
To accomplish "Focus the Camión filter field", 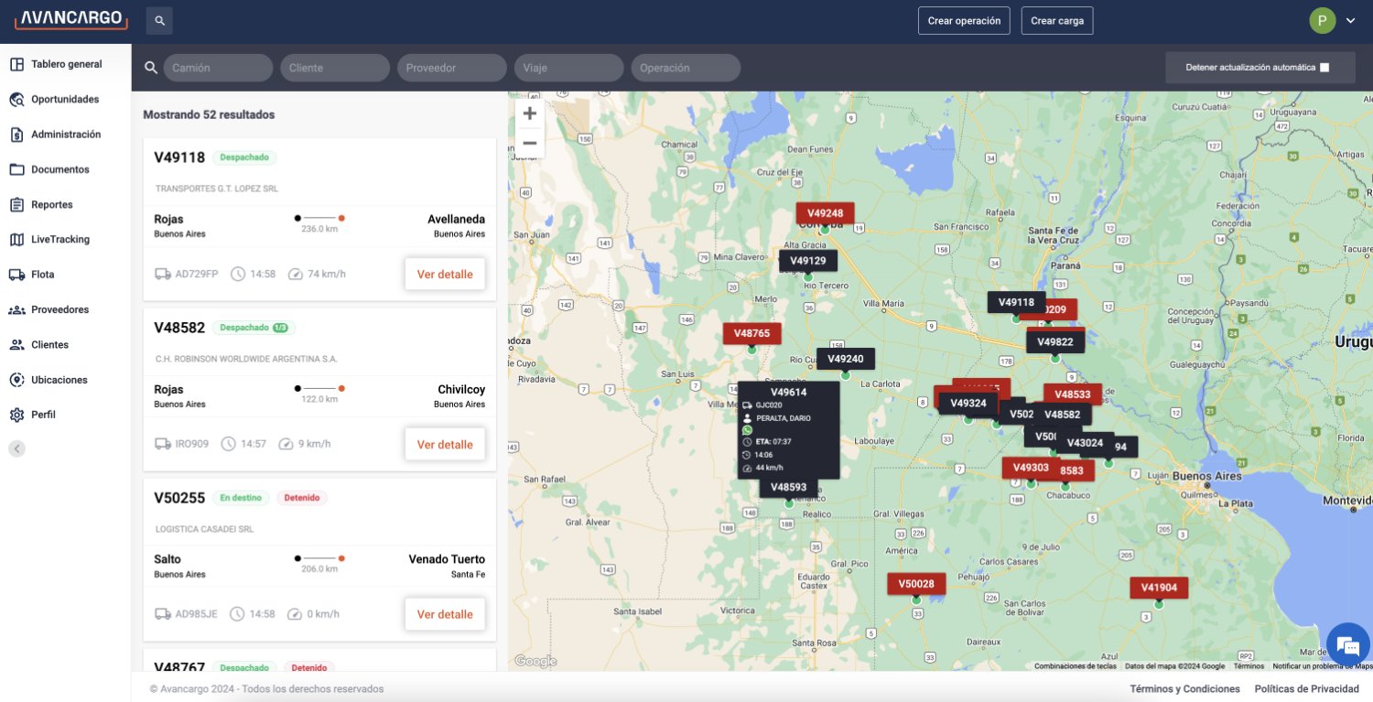I will pos(218,68).
